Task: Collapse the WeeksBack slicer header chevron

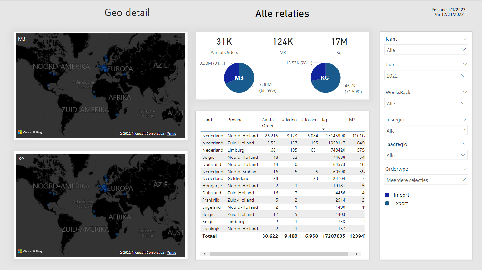Action: click(x=465, y=92)
